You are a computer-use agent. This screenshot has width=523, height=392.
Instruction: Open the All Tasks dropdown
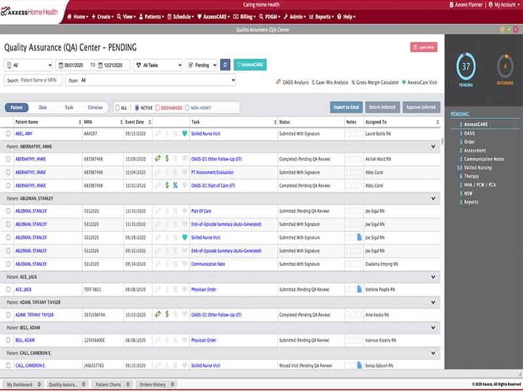point(158,65)
